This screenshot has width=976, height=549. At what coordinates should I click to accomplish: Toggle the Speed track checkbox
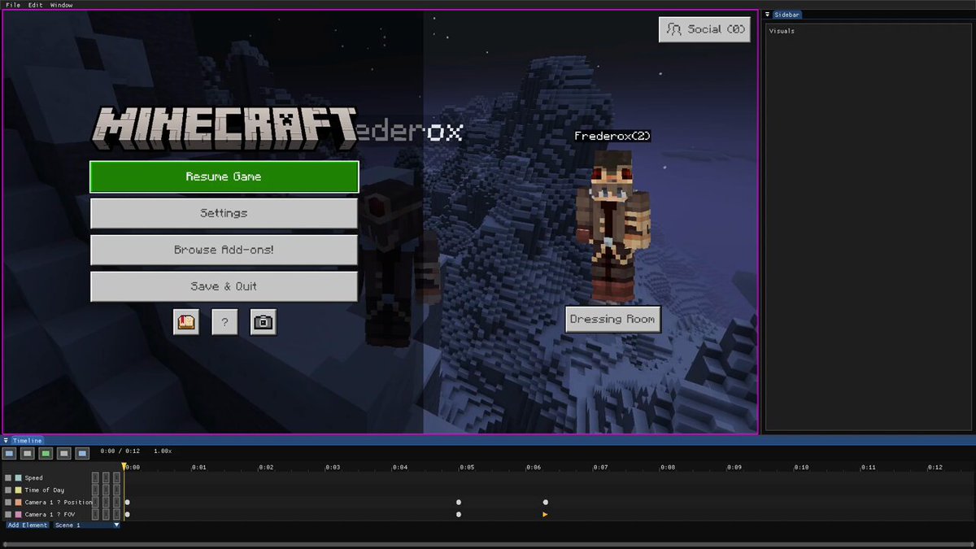coord(8,478)
